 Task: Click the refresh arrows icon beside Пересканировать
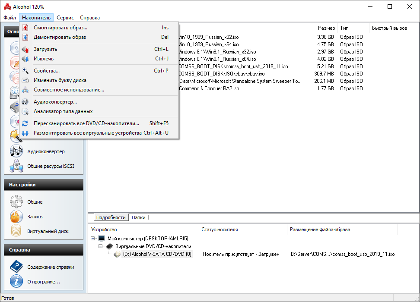click(x=25, y=123)
